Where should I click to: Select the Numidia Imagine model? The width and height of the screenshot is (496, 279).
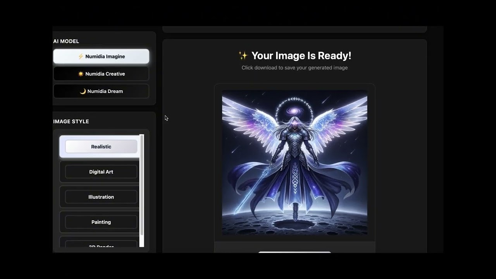point(101,56)
